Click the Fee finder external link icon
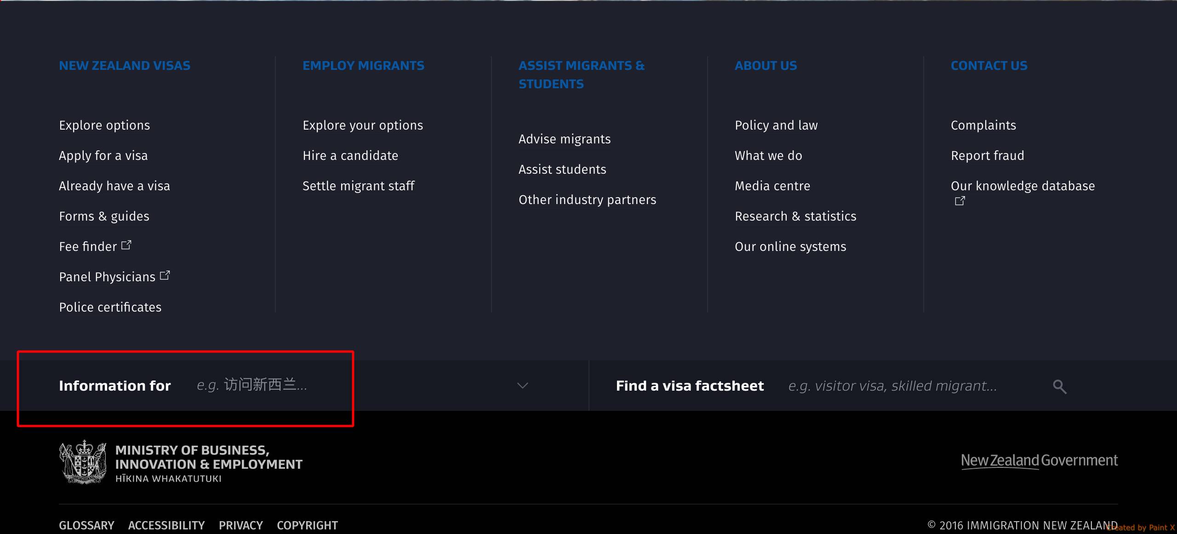1177x534 pixels. click(x=126, y=245)
